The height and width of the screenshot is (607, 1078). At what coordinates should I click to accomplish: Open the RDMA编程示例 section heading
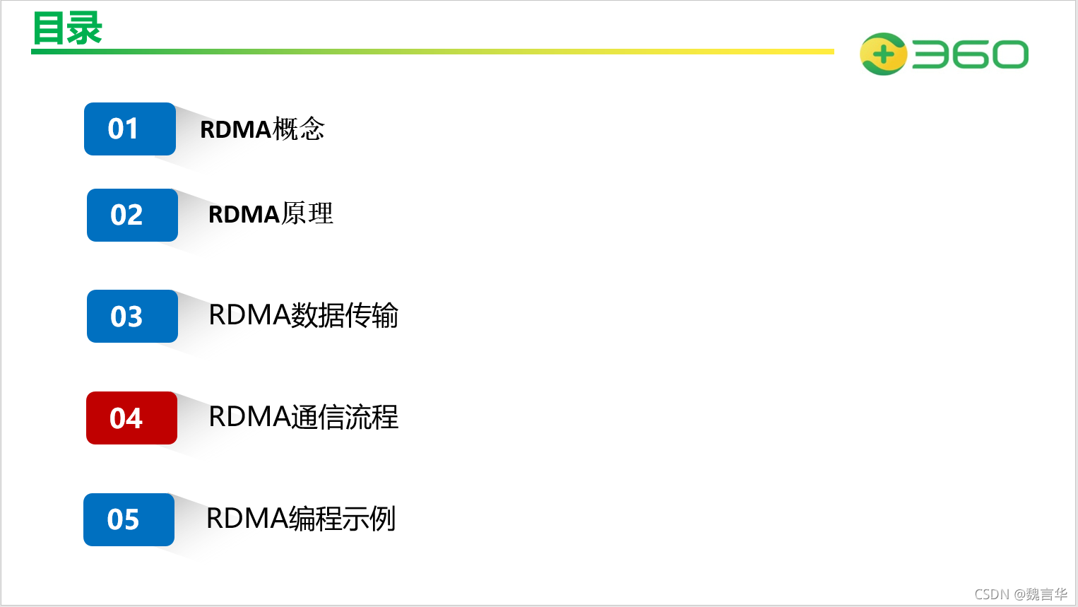301,518
